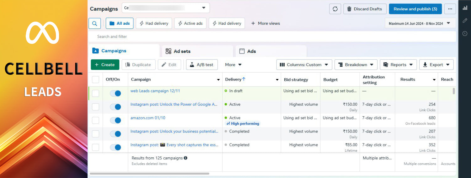
Task: Toggle off the amazon.com 01/10 campaign
Action: click(x=115, y=120)
